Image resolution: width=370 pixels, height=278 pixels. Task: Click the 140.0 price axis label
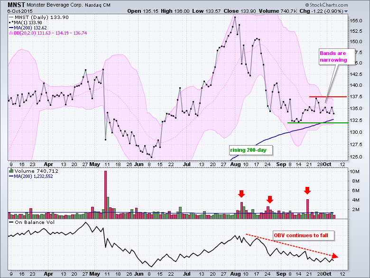pyautogui.click(x=356, y=85)
